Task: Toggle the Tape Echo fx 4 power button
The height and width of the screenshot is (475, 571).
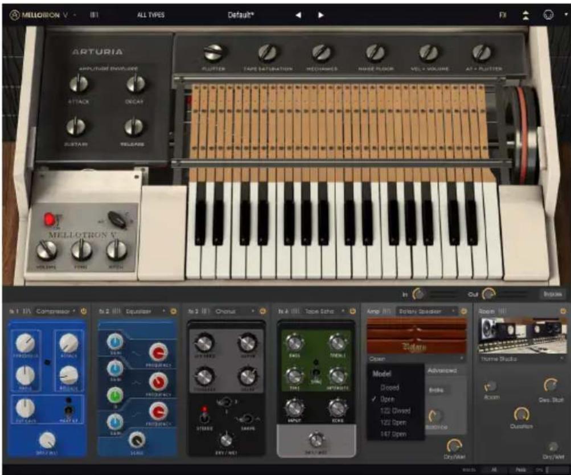Action: (352, 311)
